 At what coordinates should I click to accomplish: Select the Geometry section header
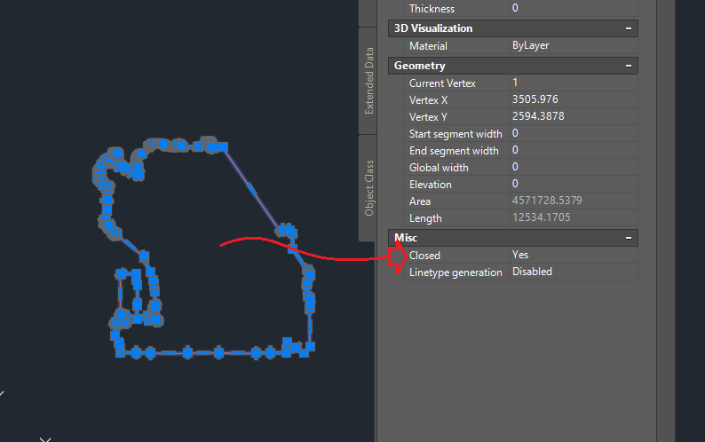click(513, 66)
